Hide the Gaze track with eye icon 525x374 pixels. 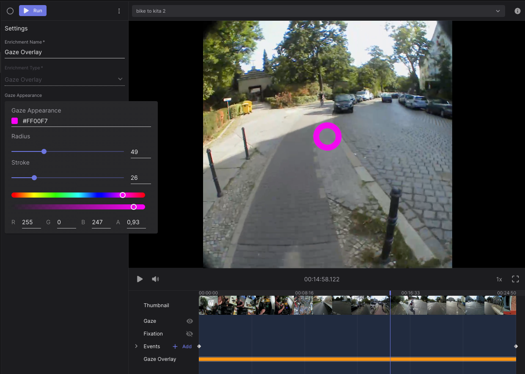(190, 321)
